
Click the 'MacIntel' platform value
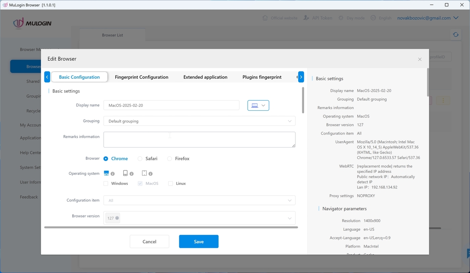[371, 247]
